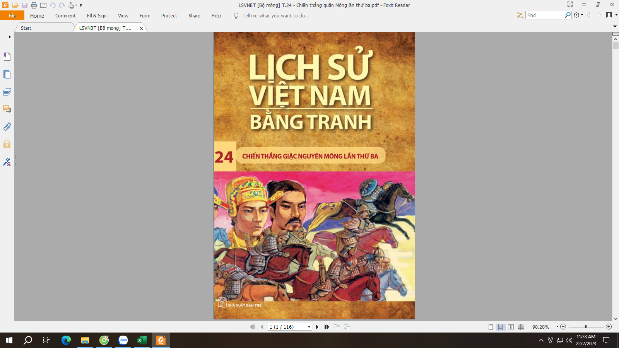Go to the first page
This screenshot has height=348, width=619.
253,327
